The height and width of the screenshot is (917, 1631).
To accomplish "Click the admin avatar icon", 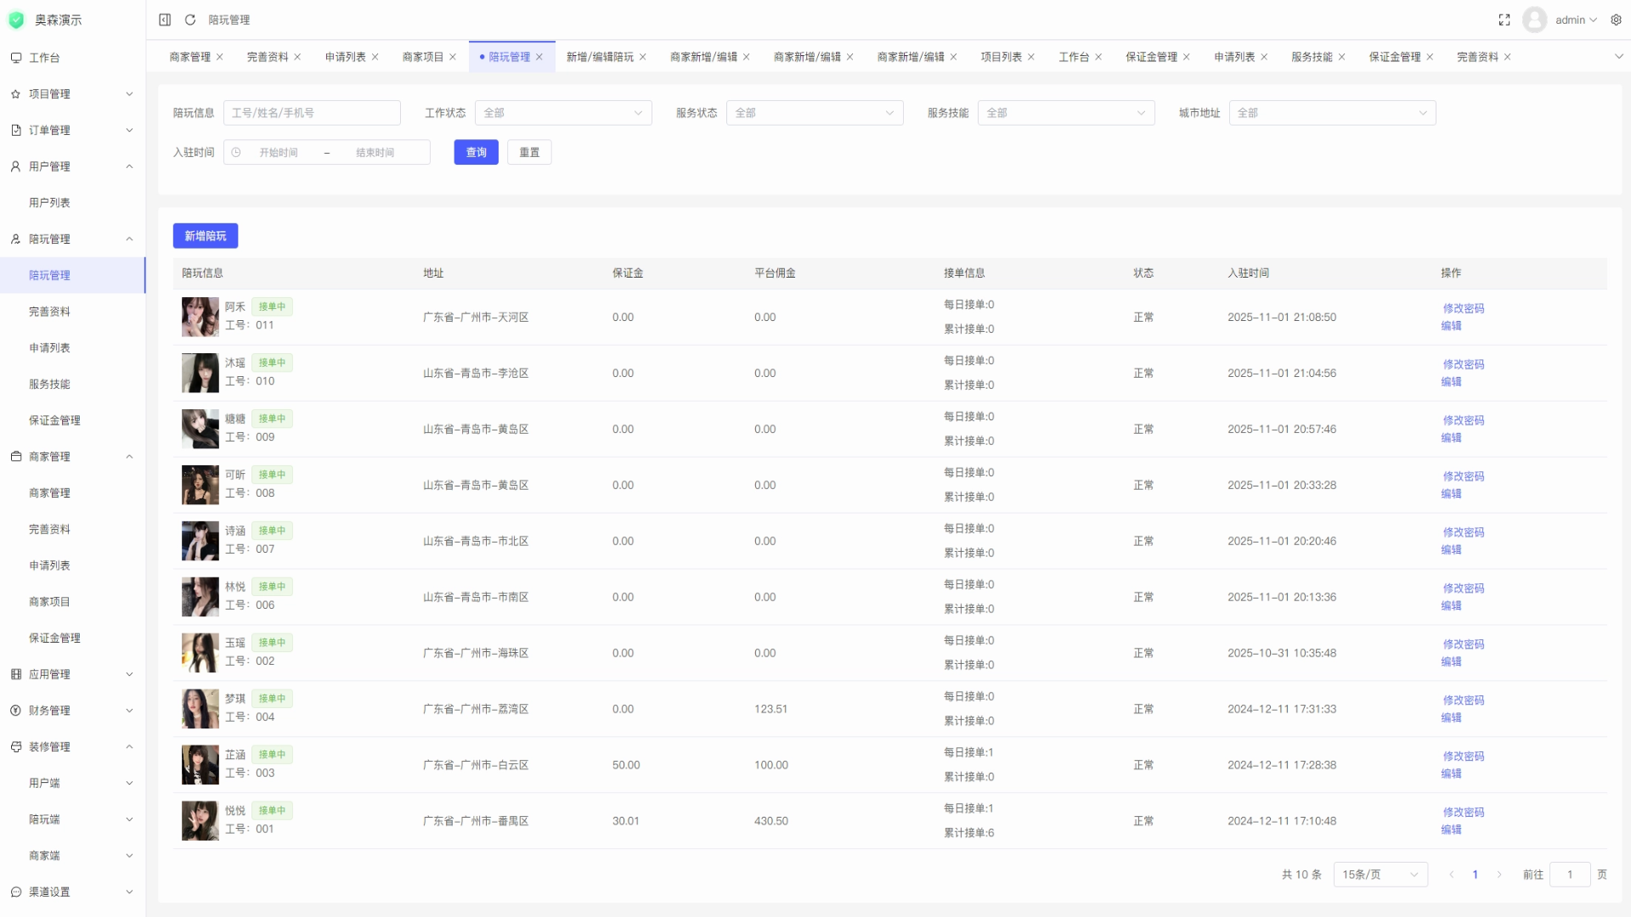I will pos(1534,20).
